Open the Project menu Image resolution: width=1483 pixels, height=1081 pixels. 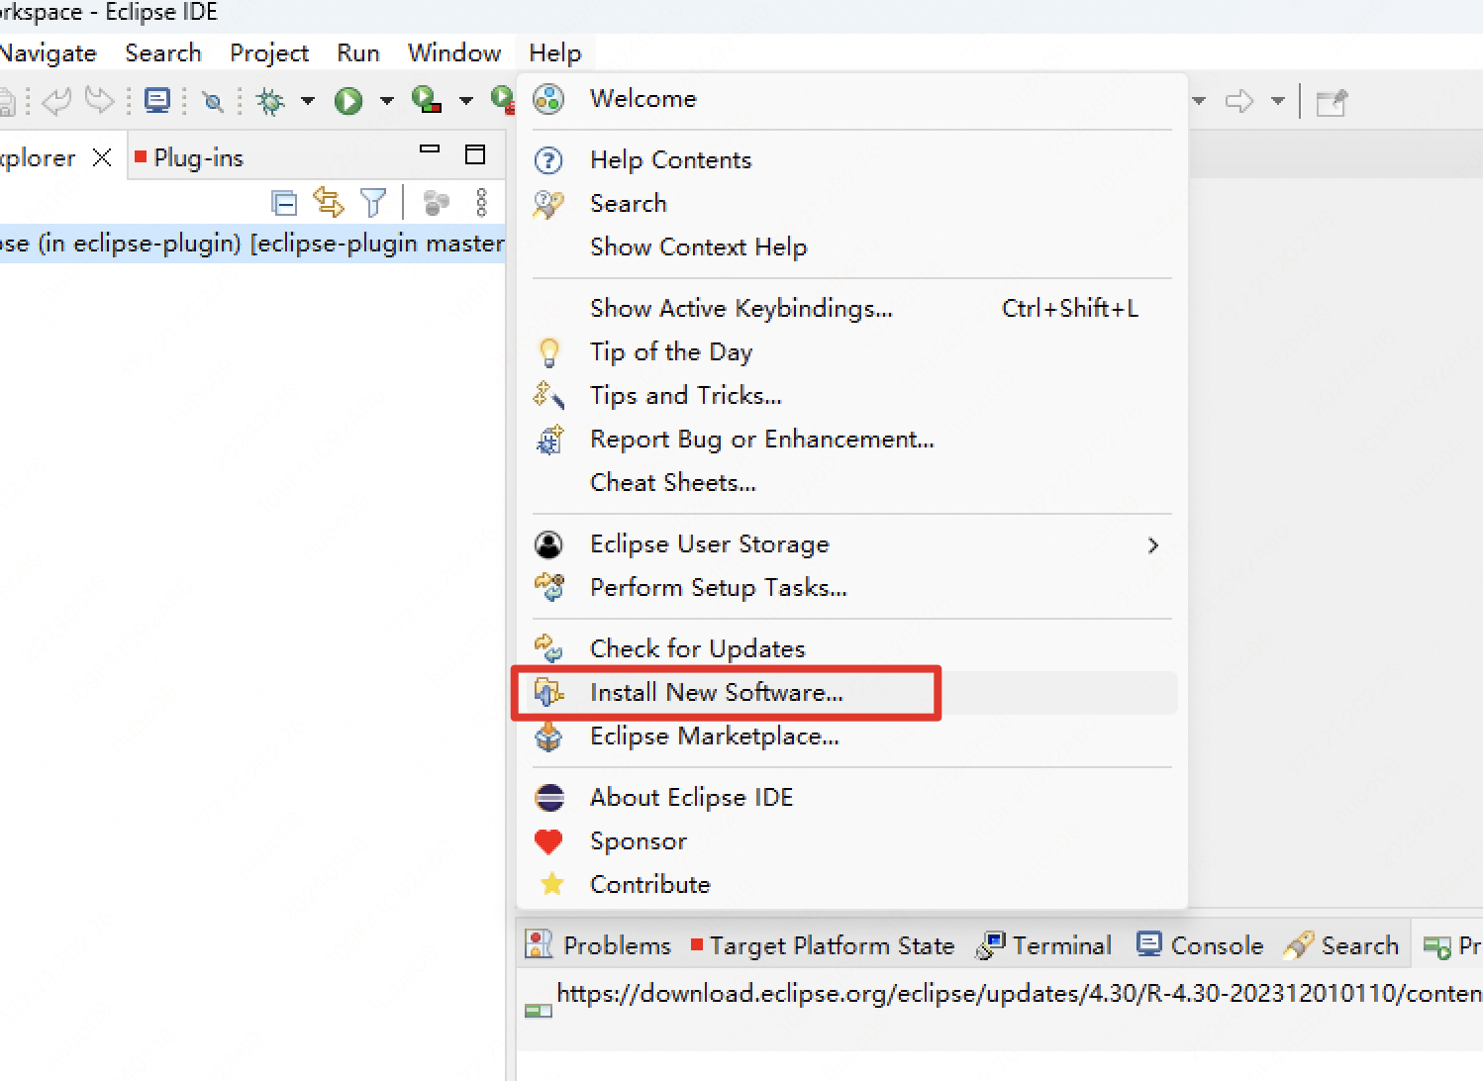[269, 53]
